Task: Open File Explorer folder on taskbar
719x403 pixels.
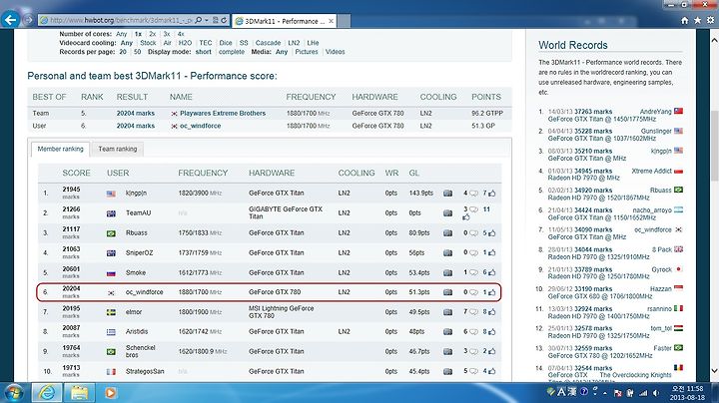Action: [x=79, y=392]
